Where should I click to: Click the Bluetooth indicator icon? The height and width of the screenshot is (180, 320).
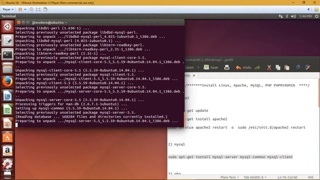tap(286, 16)
